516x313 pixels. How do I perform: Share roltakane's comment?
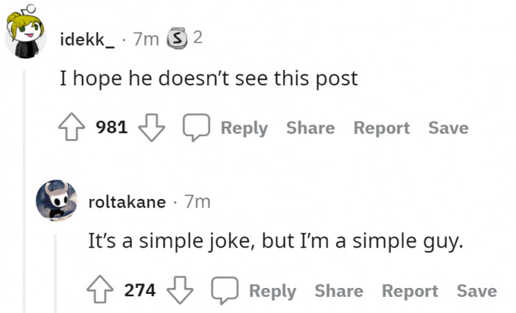338,291
